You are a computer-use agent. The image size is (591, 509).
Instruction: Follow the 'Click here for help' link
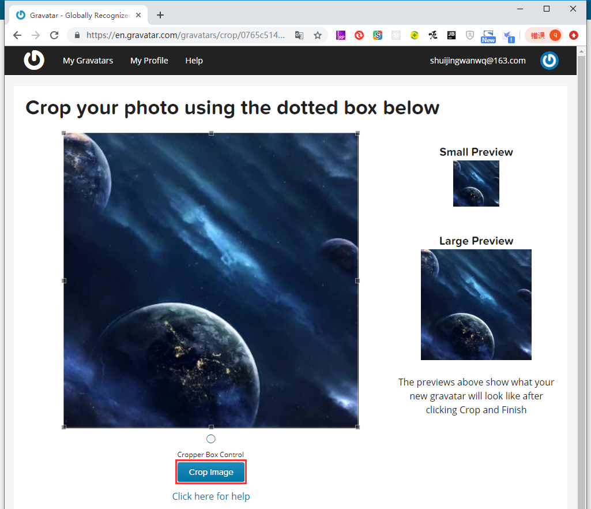(x=211, y=496)
